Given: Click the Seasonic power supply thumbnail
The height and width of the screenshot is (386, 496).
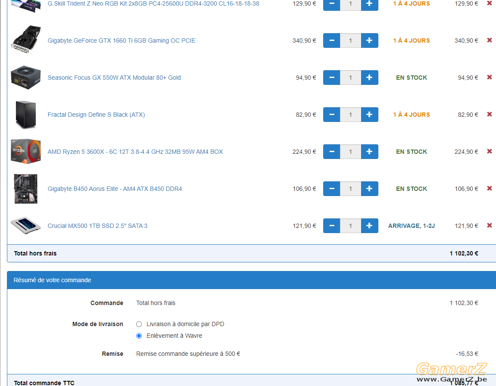Looking at the screenshot, I should 26,78.
